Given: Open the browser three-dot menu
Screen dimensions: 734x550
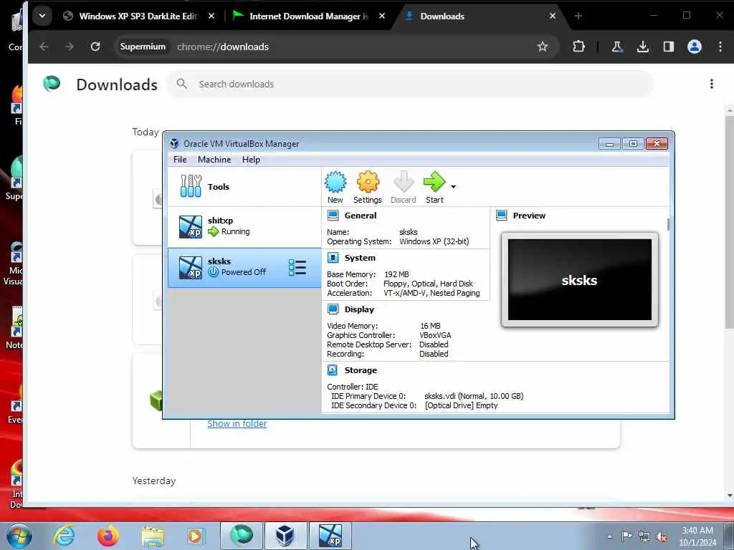Looking at the screenshot, I should pyautogui.click(x=720, y=47).
